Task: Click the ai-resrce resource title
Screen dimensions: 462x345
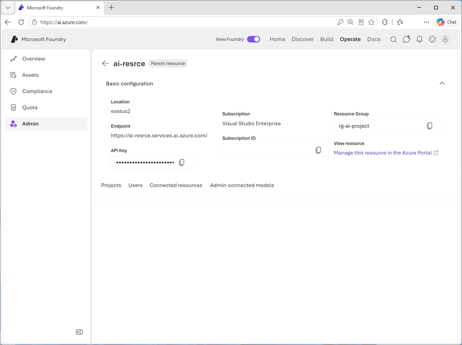Action: (x=129, y=64)
